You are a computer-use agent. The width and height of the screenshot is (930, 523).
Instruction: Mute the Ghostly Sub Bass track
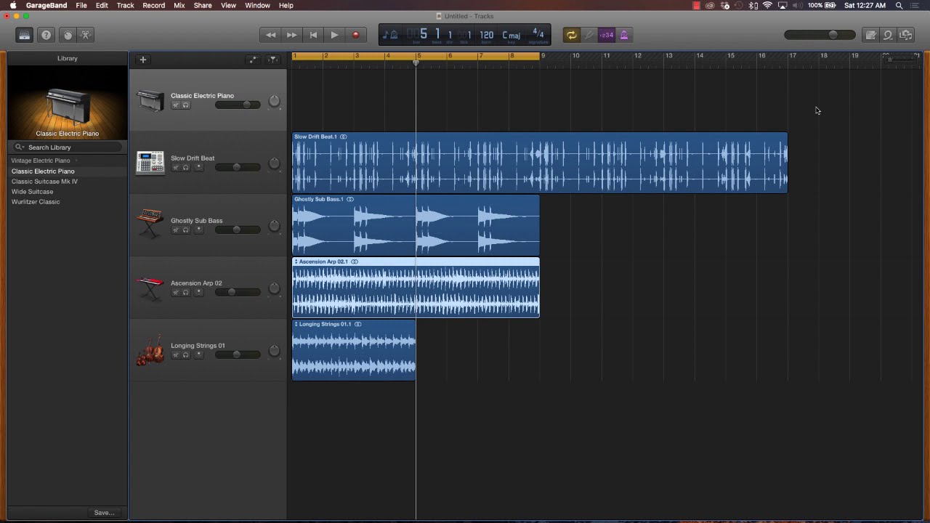tap(175, 230)
